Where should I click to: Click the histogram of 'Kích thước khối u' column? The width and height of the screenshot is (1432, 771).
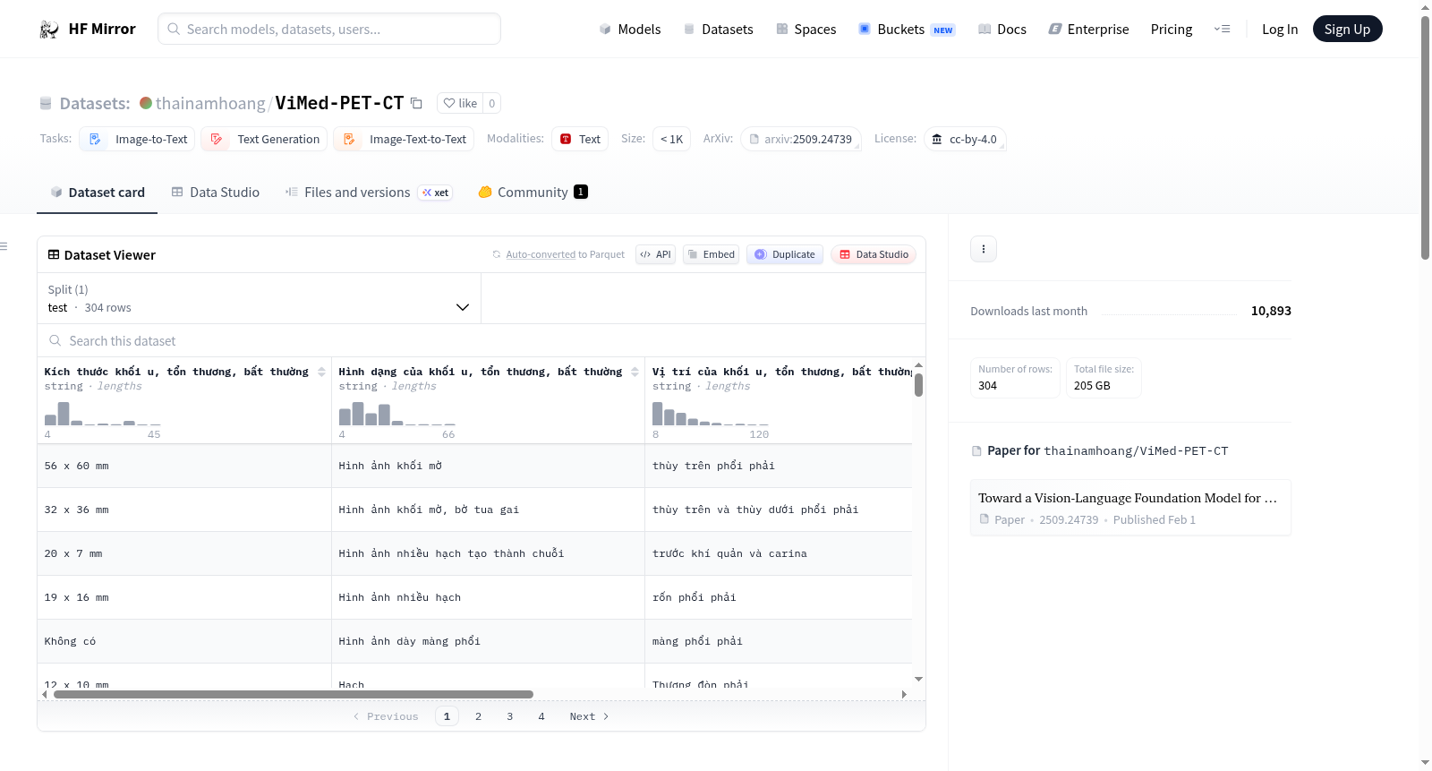point(103,414)
